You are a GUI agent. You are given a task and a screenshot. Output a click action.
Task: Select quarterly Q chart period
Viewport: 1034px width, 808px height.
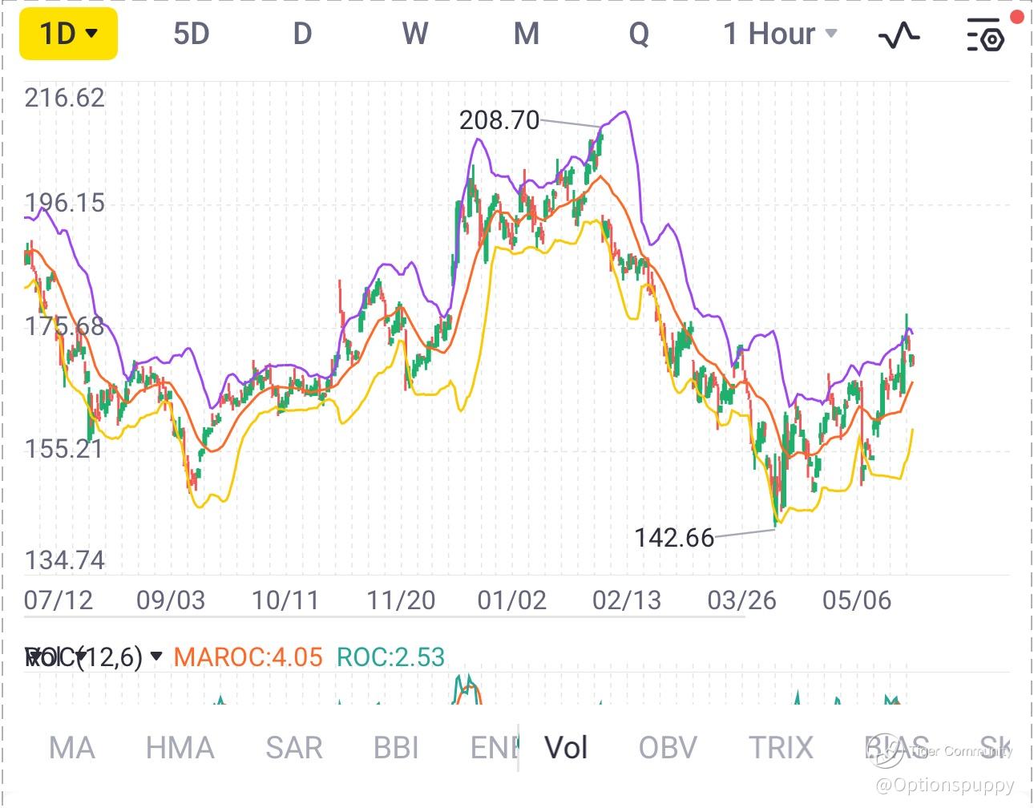coord(639,34)
